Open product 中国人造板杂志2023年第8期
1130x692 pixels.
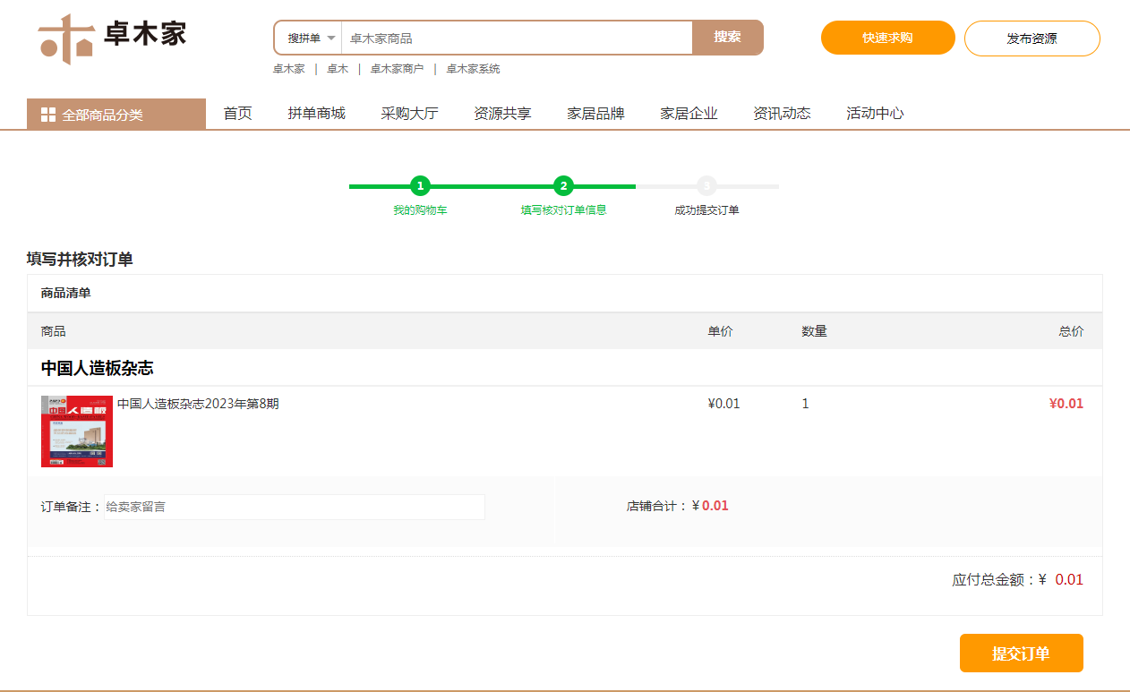pyautogui.click(x=198, y=404)
